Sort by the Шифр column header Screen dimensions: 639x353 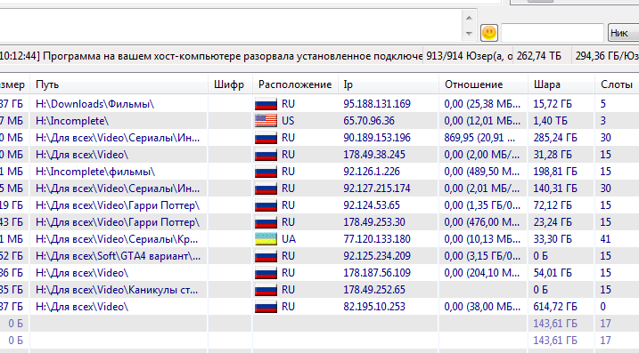(230, 84)
